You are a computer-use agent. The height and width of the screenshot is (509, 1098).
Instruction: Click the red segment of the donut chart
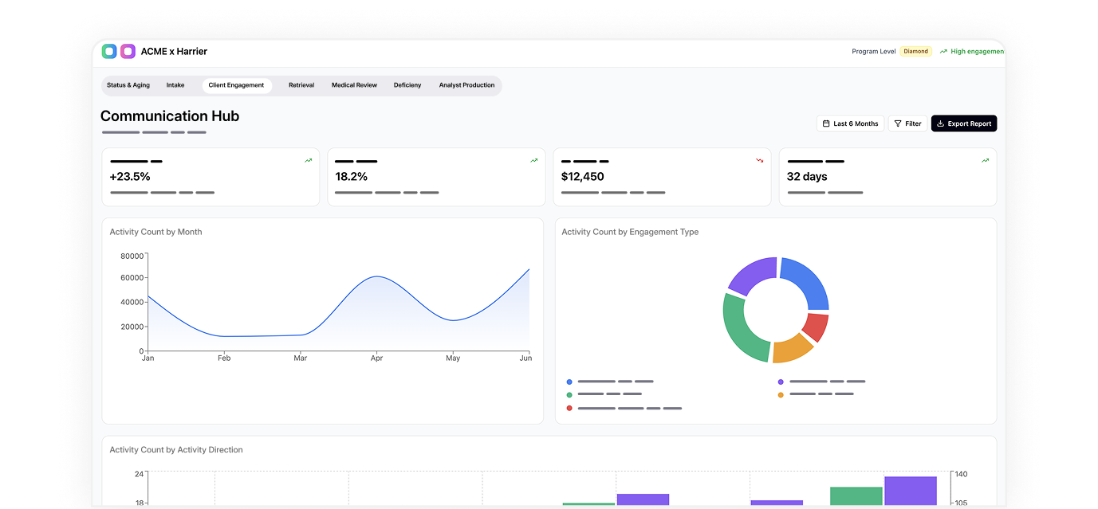coord(817,327)
